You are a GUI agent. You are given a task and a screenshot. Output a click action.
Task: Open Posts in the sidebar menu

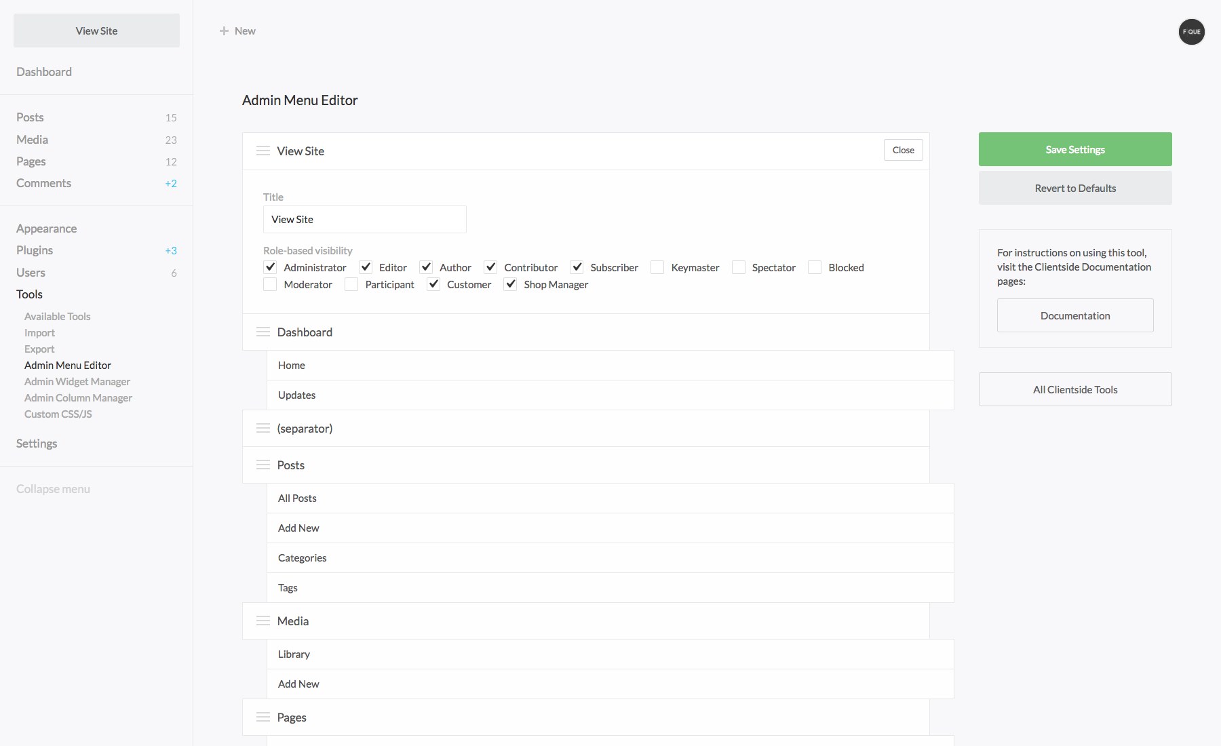click(x=30, y=117)
